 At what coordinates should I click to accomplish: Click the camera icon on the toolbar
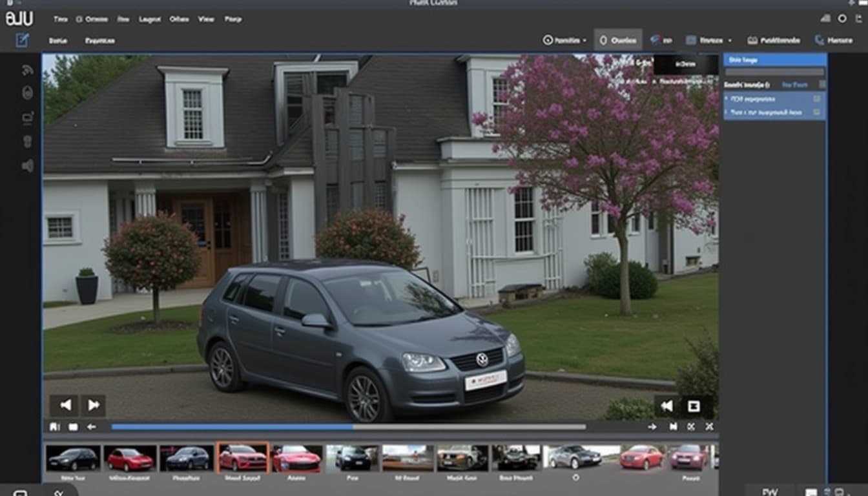coord(752,39)
